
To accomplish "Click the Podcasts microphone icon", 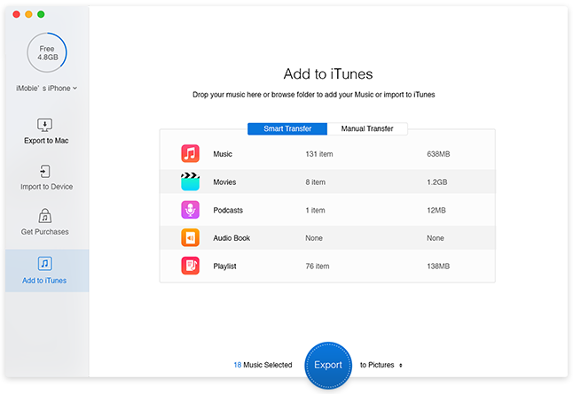I will pos(190,210).
